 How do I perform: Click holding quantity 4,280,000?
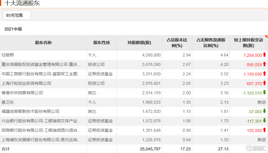coord(151,55)
